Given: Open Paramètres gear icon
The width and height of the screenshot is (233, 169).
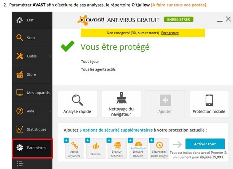Looking at the screenshot, I should coord(20,148).
